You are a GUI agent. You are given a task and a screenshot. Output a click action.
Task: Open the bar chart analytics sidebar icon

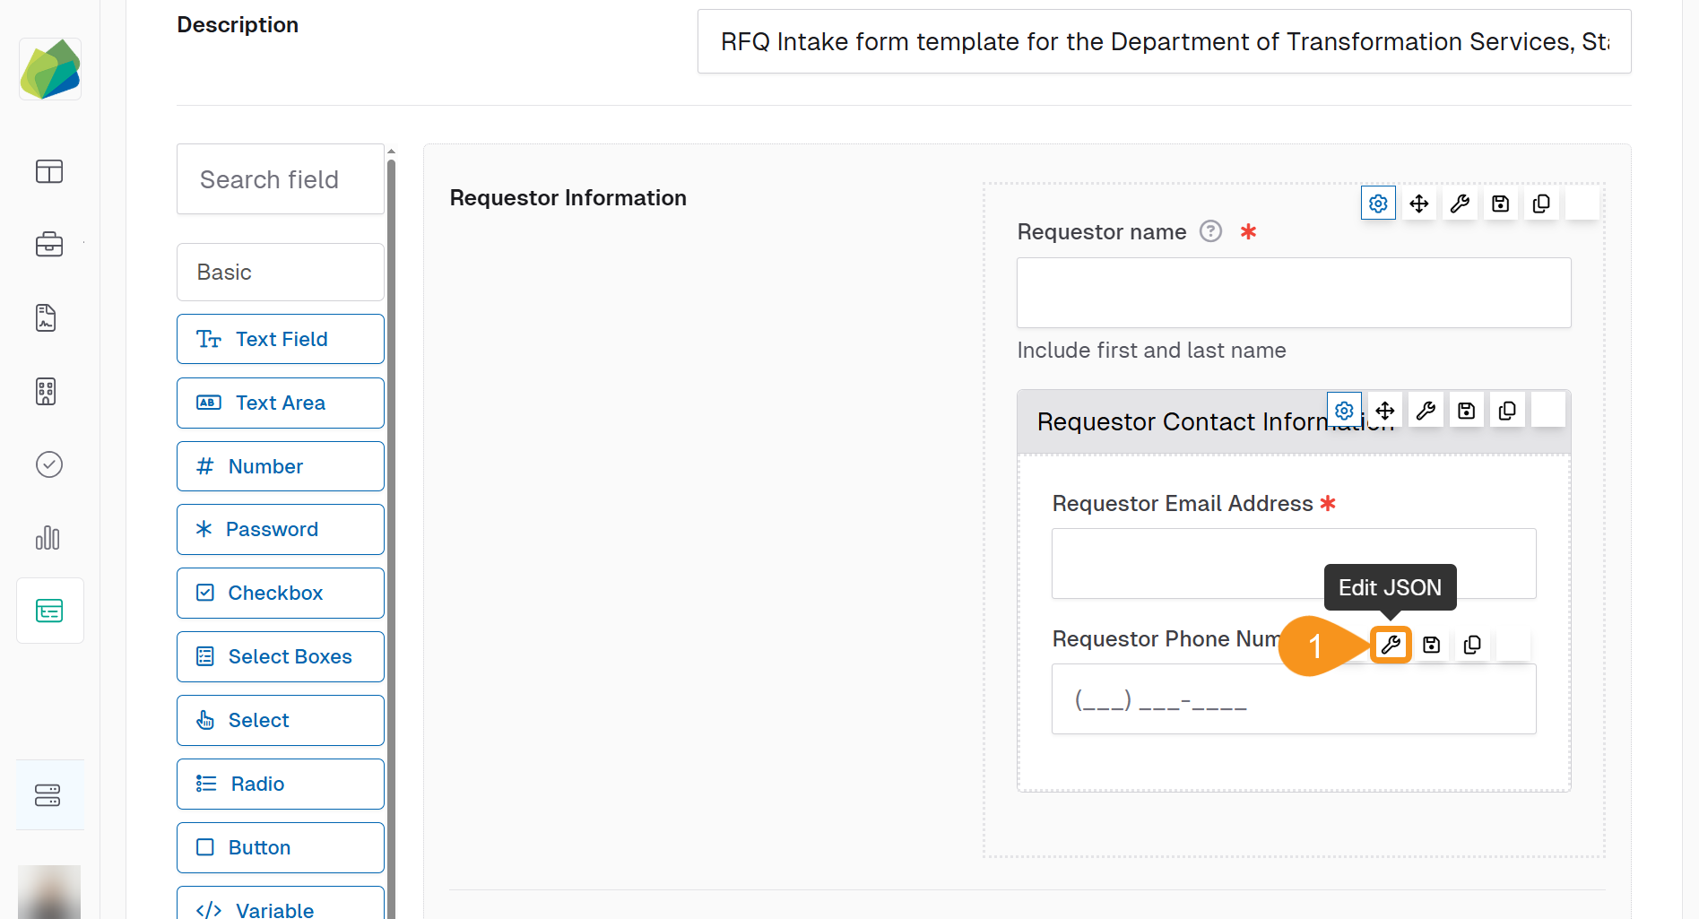48,538
